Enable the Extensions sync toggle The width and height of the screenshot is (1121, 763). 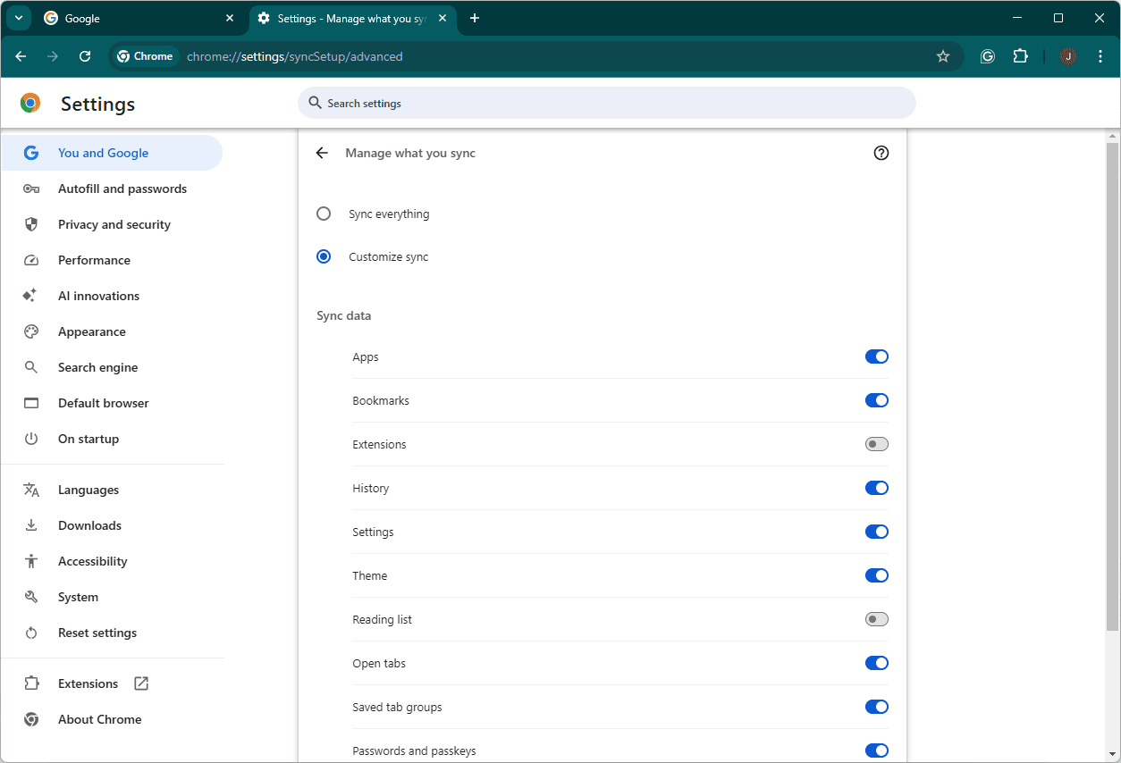(x=876, y=444)
